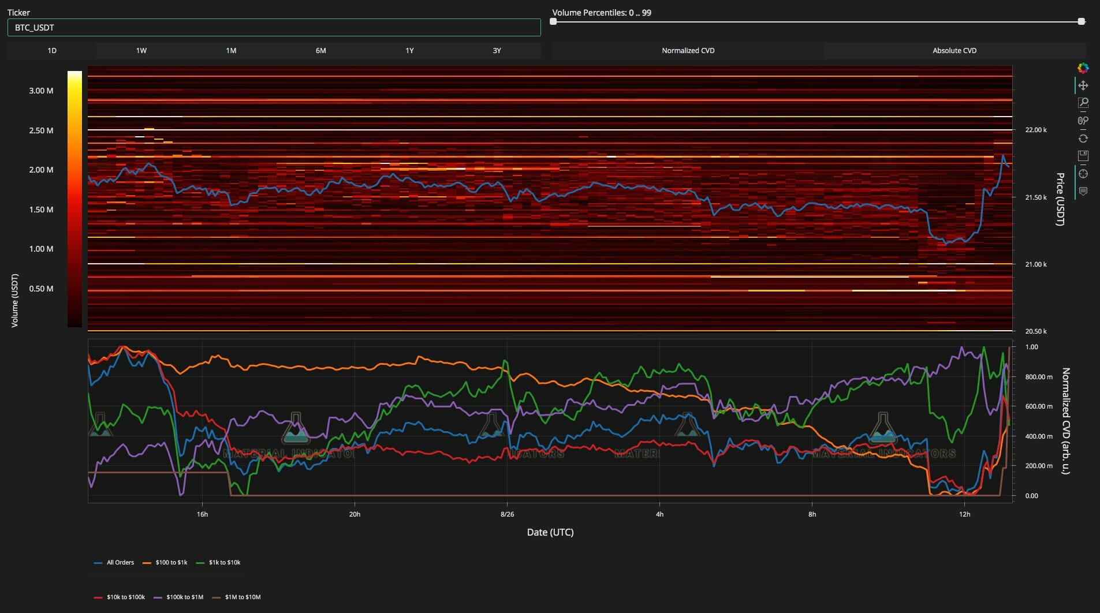1100x613 pixels.
Task: Click the 20.50 k price axis label
Action: point(1035,331)
